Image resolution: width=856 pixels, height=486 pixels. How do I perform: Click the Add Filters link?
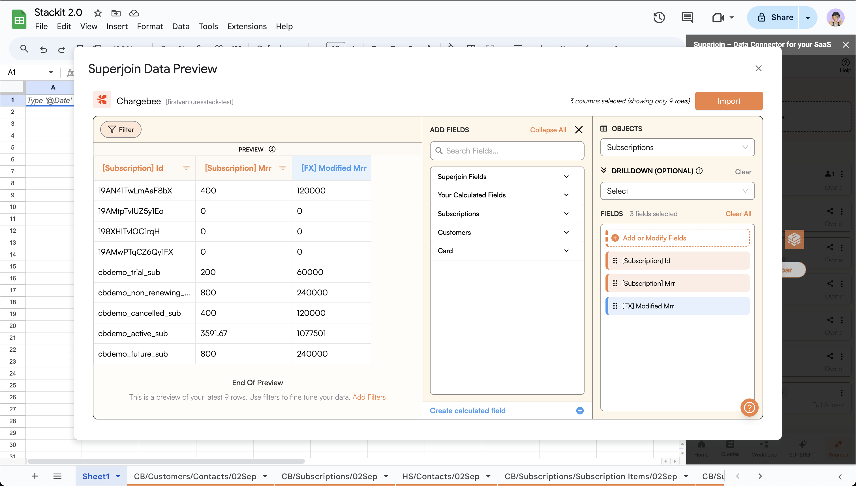coord(369,397)
